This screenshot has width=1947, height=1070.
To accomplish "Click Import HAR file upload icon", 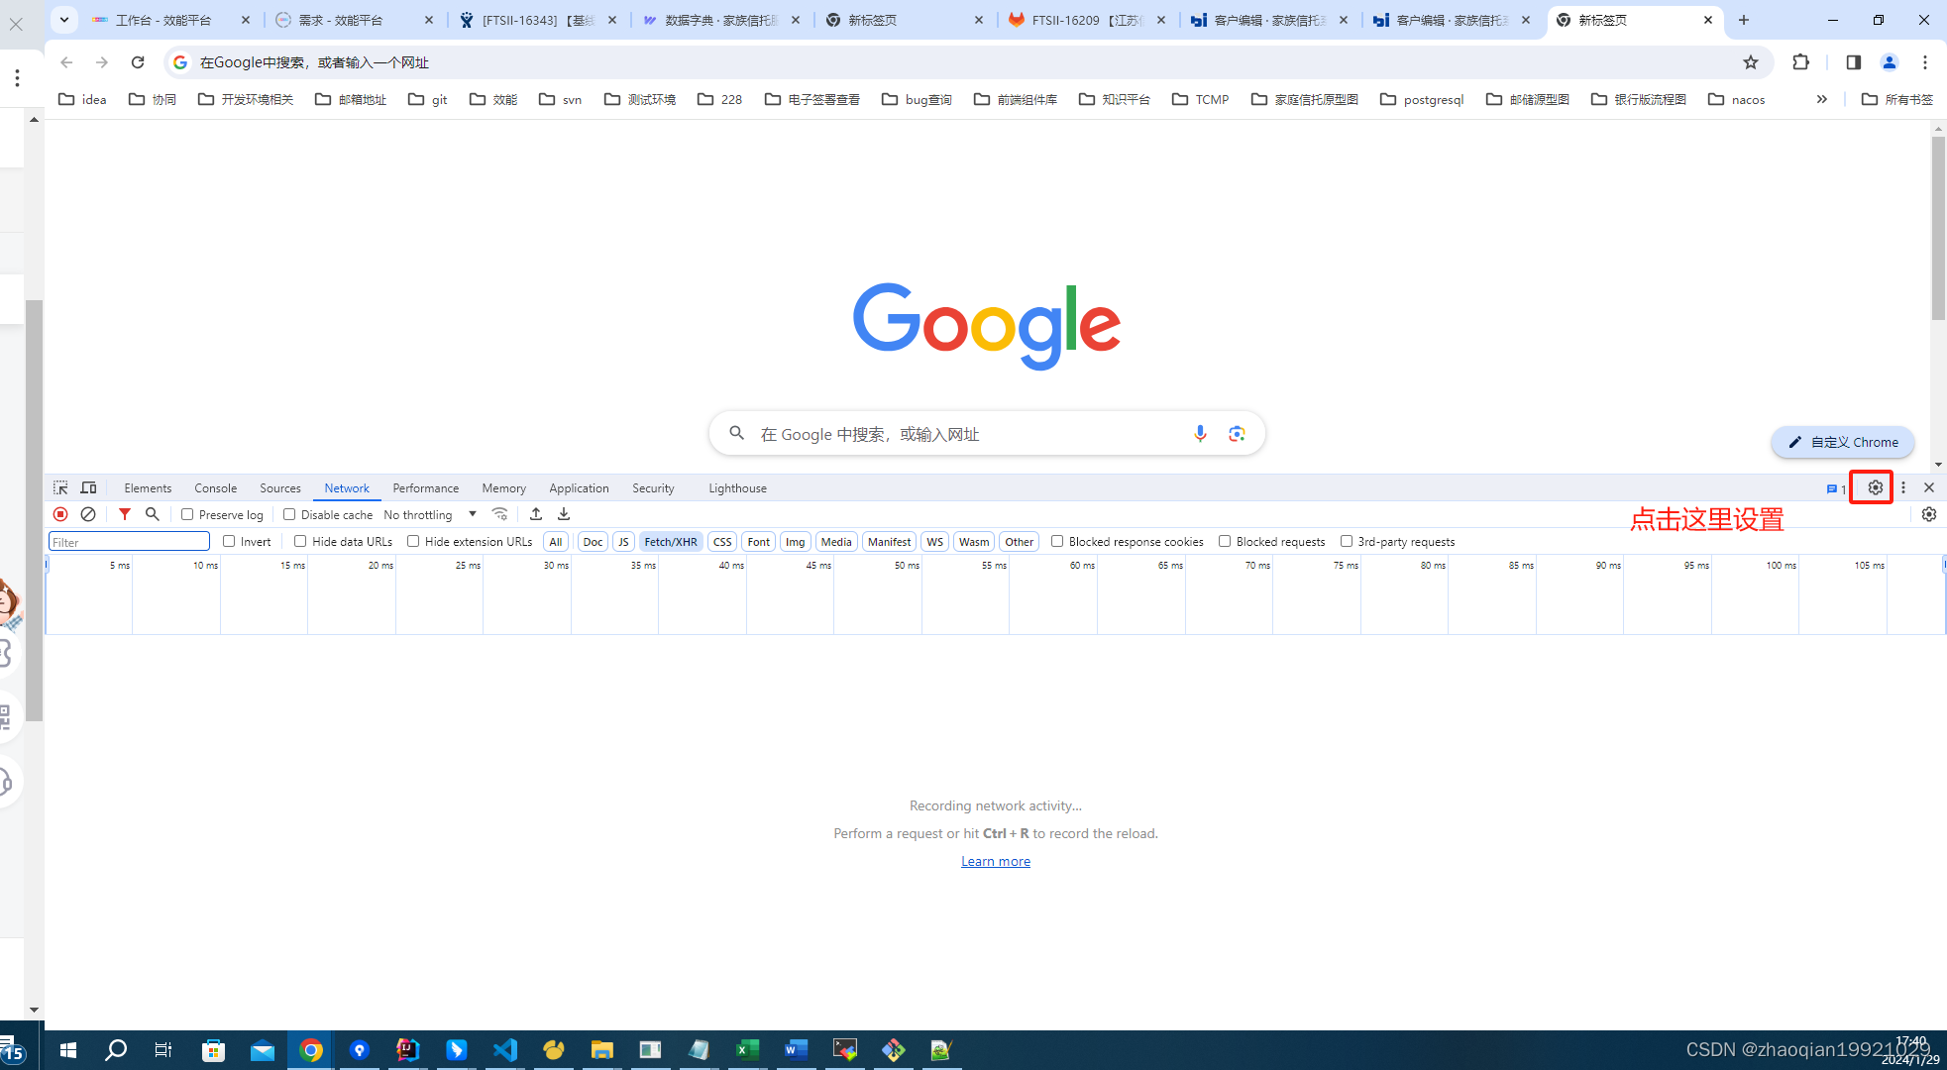I will (x=536, y=514).
